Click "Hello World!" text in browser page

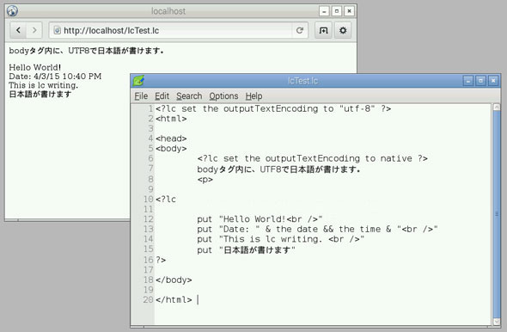tap(35, 68)
